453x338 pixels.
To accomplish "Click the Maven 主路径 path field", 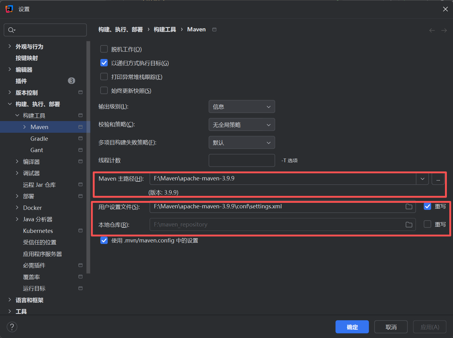I will tap(283, 179).
